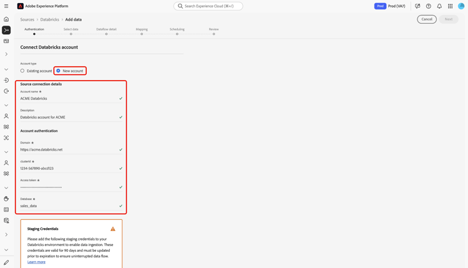This screenshot has width=468, height=268.
Task: Select the New account radio button
Action: [58, 71]
